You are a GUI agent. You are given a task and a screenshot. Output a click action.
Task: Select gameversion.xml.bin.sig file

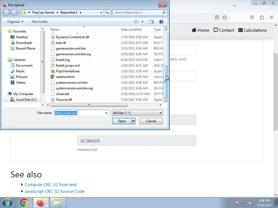click(x=73, y=54)
